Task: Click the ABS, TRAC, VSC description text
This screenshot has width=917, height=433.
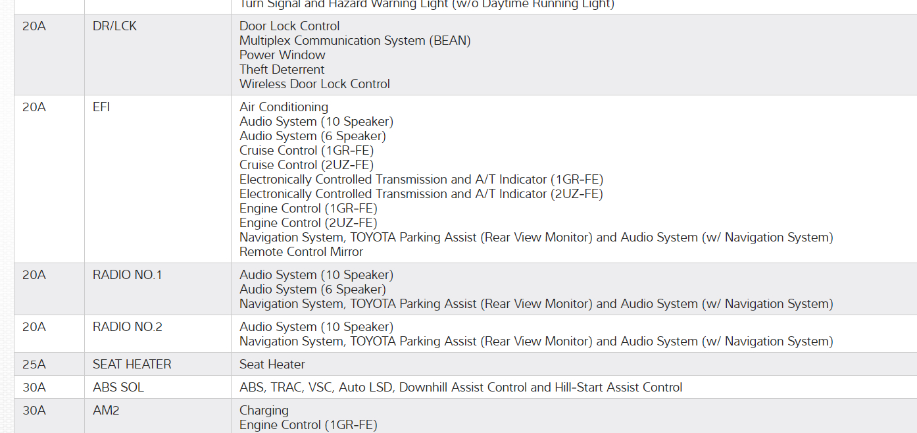Action: (x=460, y=388)
